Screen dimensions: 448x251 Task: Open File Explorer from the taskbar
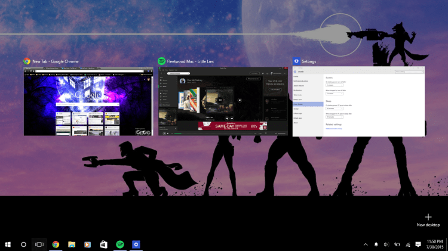click(x=72, y=244)
